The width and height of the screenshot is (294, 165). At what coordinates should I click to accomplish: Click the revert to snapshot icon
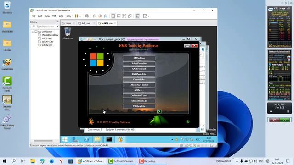point(100,16)
